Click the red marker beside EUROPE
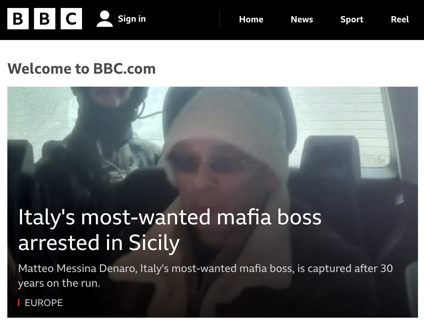424x322 pixels. coord(19,303)
